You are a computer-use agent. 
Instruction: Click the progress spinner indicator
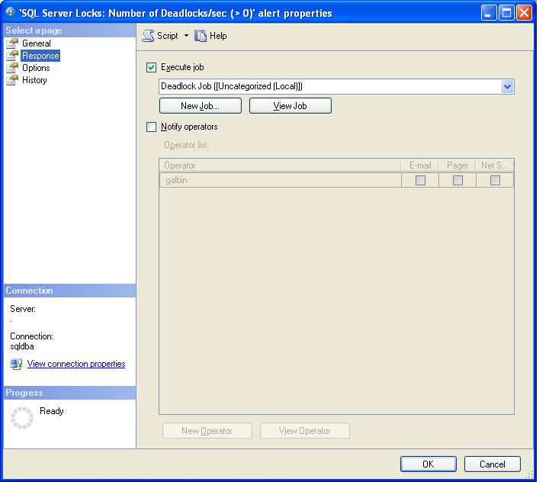[x=22, y=418]
